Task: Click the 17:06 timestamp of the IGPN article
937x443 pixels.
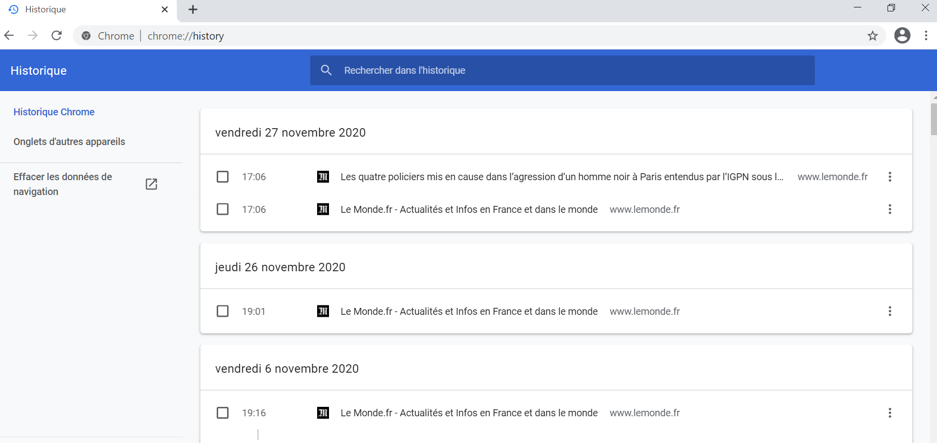Action: pyautogui.click(x=254, y=177)
